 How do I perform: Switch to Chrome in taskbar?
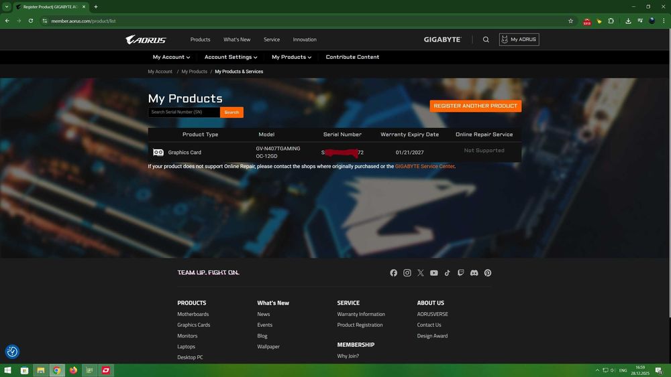[x=56, y=370]
